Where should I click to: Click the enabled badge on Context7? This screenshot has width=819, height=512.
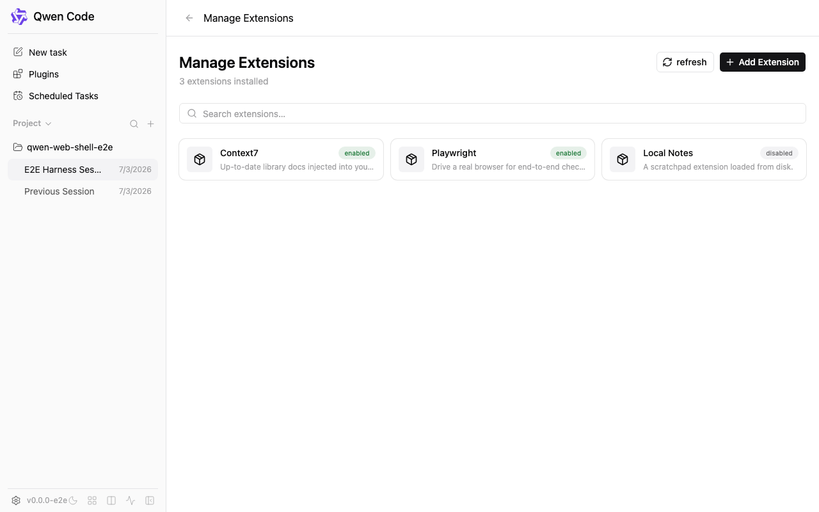point(357,153)
